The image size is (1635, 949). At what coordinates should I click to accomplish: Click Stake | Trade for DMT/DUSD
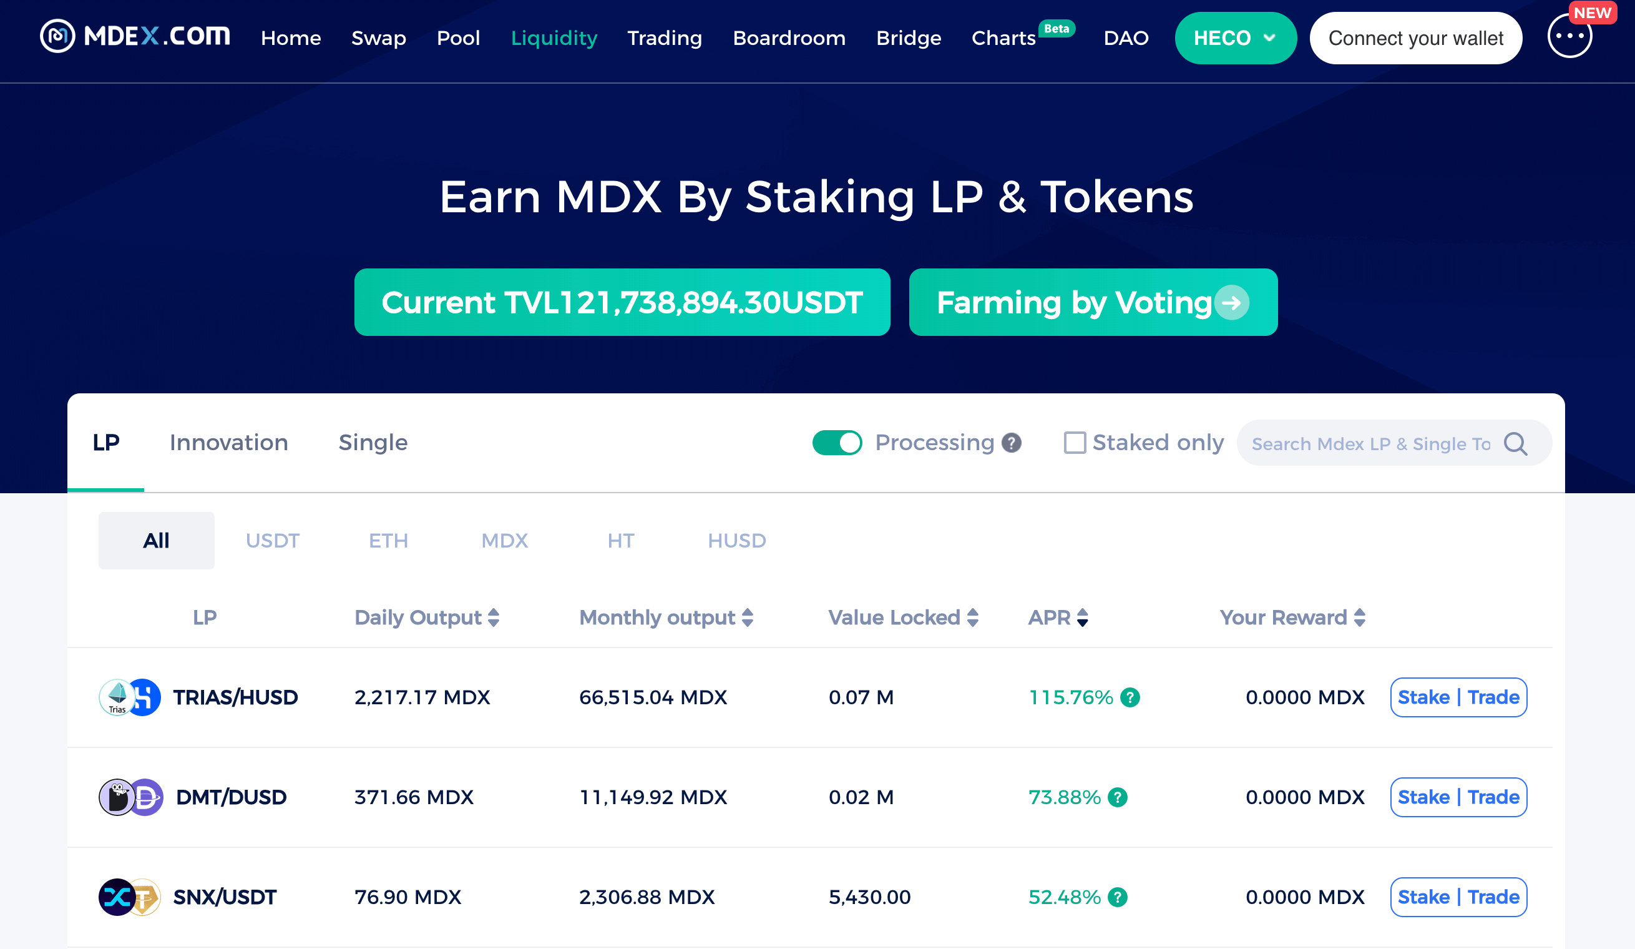(1458, 797)
